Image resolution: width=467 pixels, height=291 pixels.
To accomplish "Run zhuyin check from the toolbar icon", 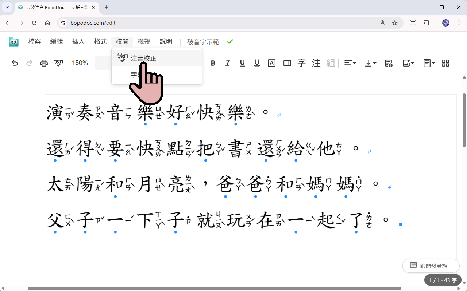I will tap(59, 63).
